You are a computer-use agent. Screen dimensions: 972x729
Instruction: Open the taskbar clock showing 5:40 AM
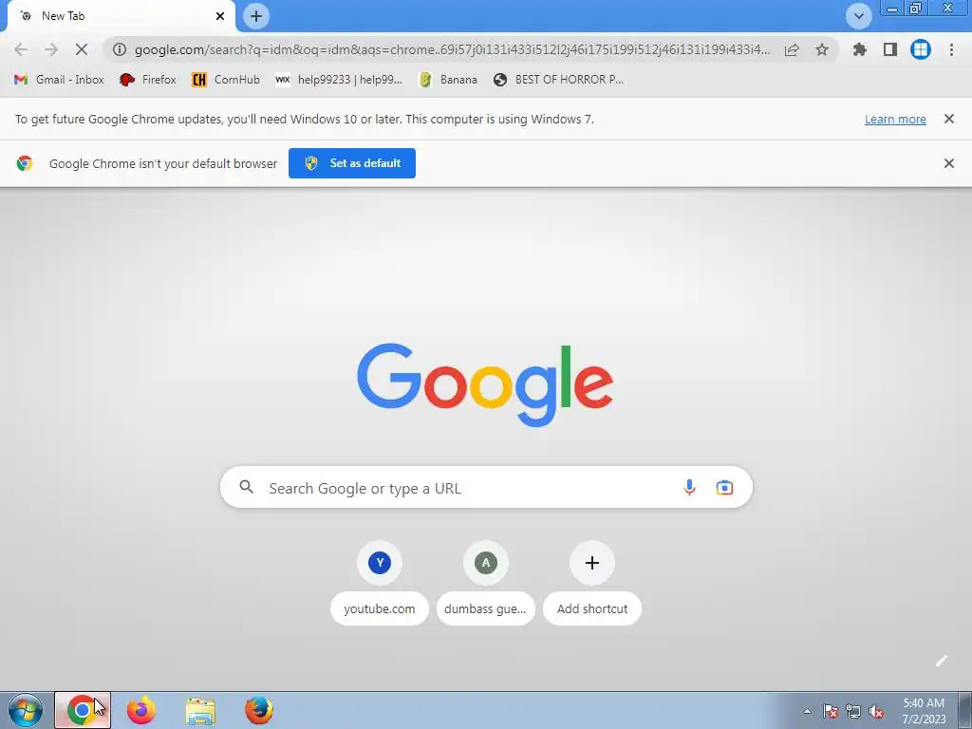coord(924,711)
